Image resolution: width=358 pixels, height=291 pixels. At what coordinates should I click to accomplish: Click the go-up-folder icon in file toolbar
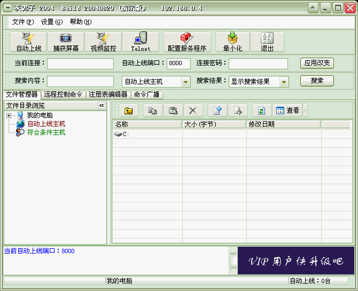(x=128, y=111)
